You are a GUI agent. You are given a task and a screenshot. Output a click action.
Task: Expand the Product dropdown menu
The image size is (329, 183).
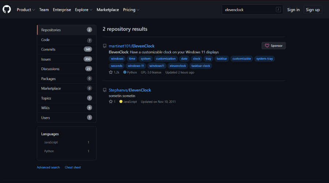coord(26,10)
